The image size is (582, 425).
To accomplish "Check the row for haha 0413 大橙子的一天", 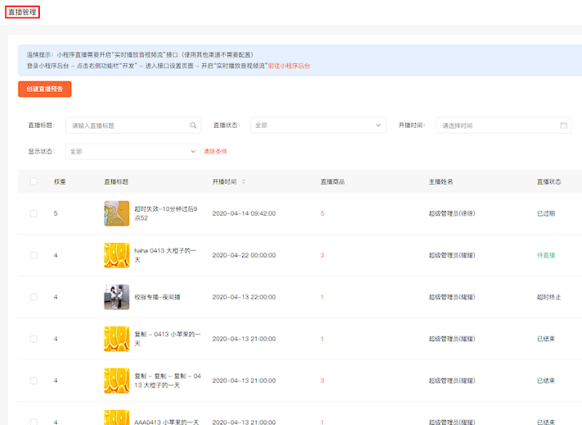I will click(x=34, y=255).
